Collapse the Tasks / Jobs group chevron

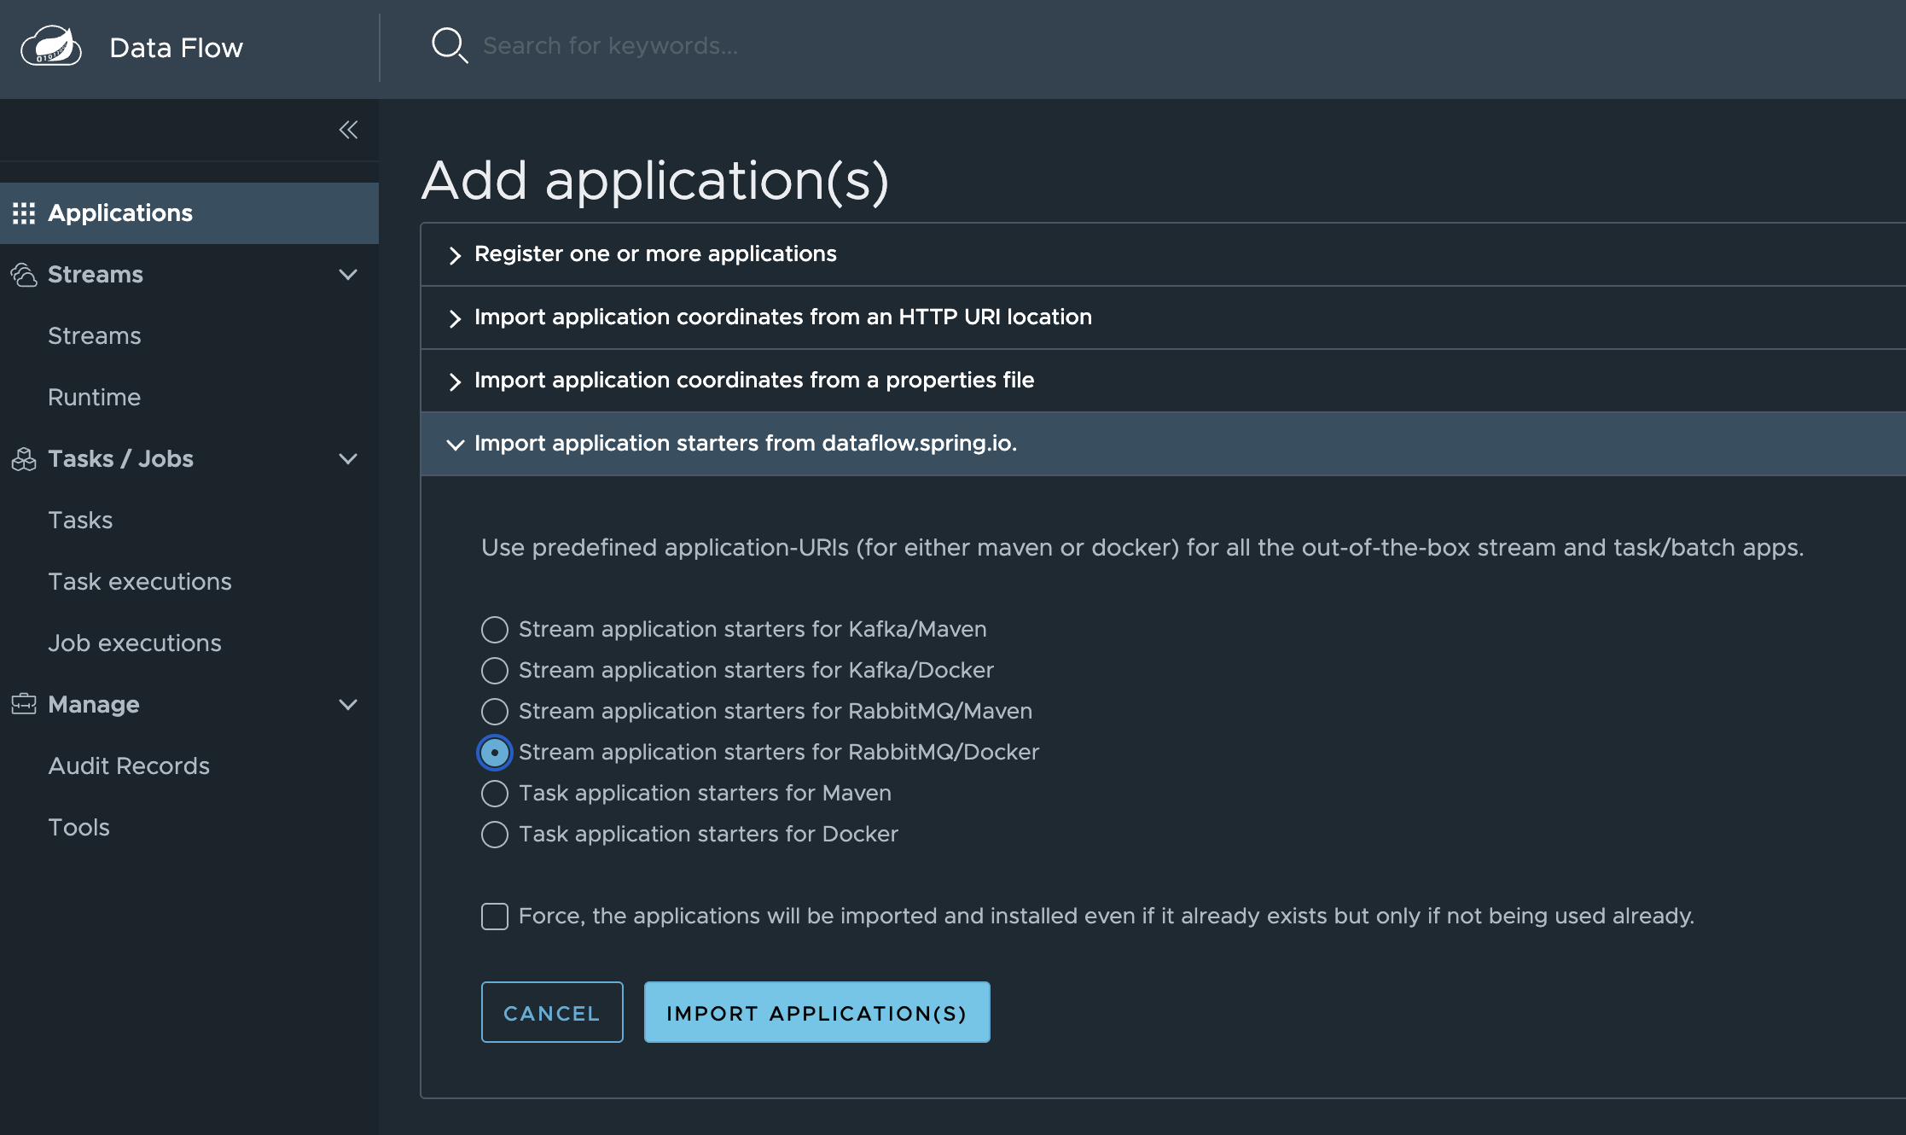coord(348,459)
